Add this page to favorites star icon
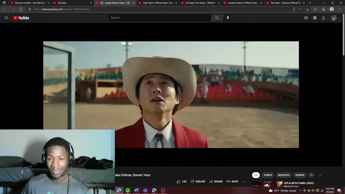The image size is (345, 194). click(x=307, y=9)
